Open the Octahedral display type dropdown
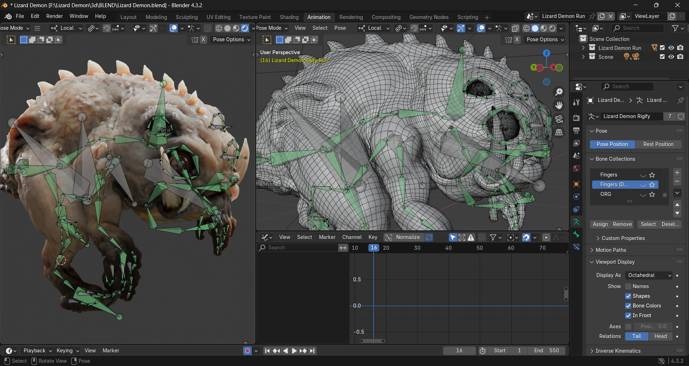Screen dimensions: 689x366 point(649,275)
